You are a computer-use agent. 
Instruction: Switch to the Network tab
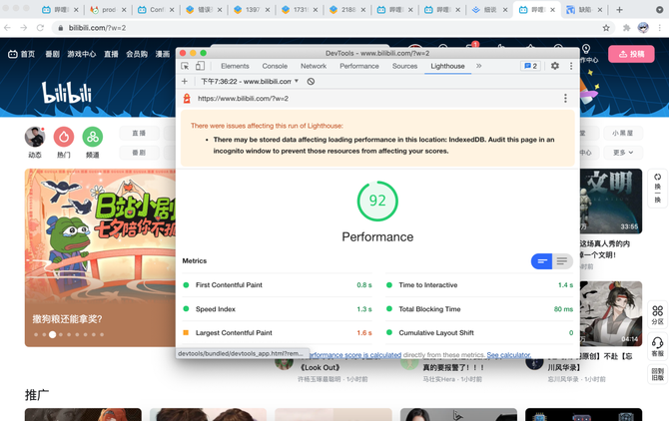coord(314,66)
